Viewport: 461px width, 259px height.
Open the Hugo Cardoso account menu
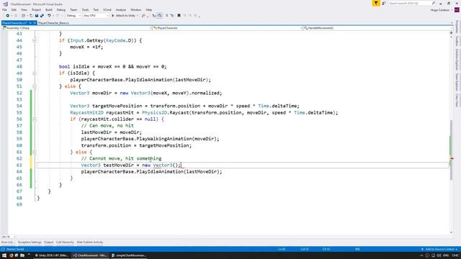(x=441, y=10)
